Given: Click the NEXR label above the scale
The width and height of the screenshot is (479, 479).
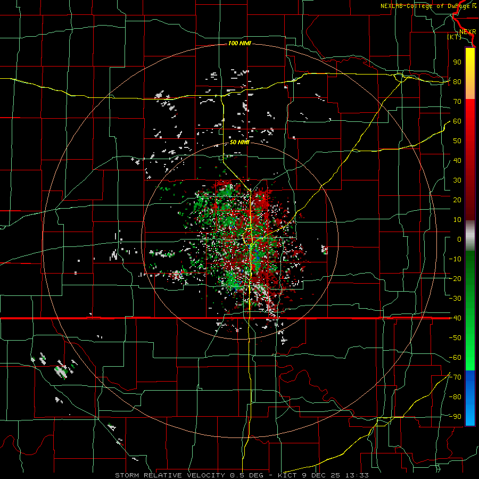Looking at the screenshot, I should [x=467, y=32].
